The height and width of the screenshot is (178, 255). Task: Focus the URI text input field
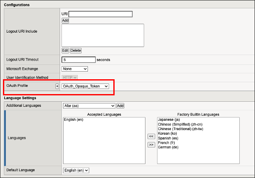pyautogui.click(x=101, y=14)
